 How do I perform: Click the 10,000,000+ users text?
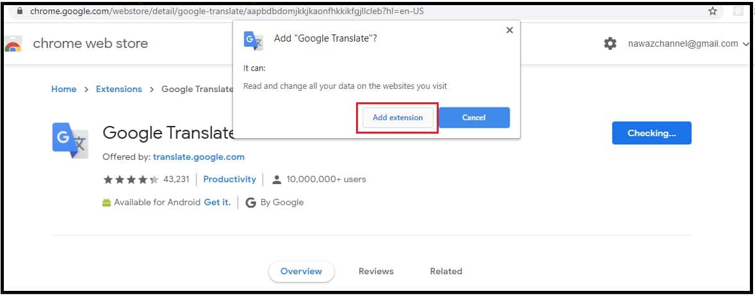[x=326, y=180]
